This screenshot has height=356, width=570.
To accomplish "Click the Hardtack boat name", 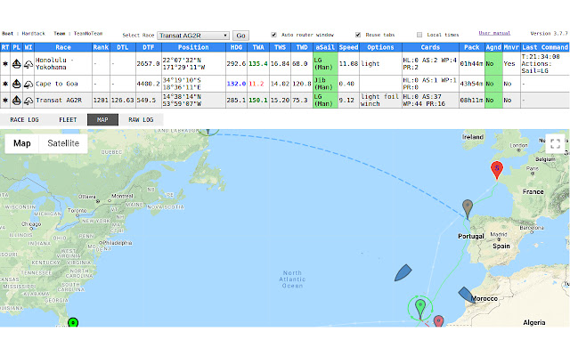I will click(34, 34).
